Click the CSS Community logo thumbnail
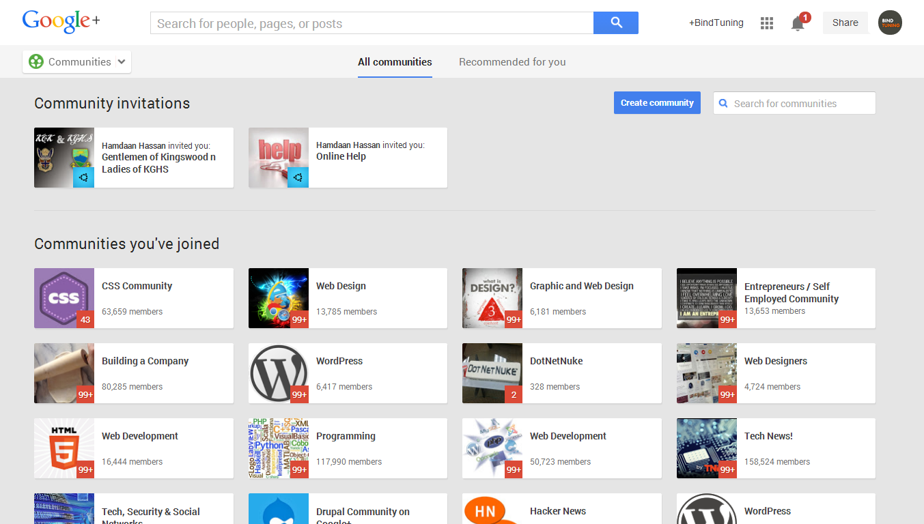 64,298
